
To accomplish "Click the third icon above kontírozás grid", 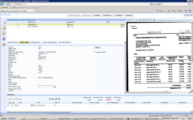I will pyautogui.click(x=56, y=99).
